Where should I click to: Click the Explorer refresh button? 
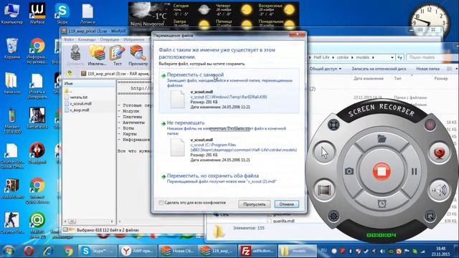coord(400,57)
